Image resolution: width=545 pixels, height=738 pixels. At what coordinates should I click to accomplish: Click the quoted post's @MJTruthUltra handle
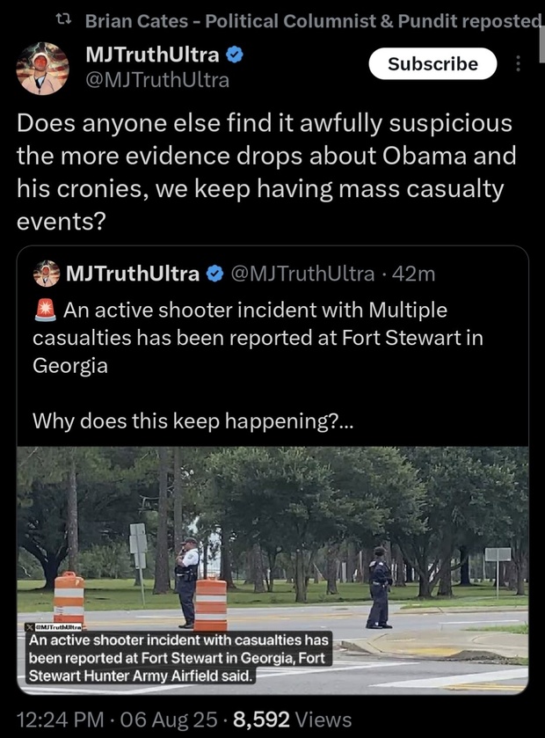click(302, 274)
